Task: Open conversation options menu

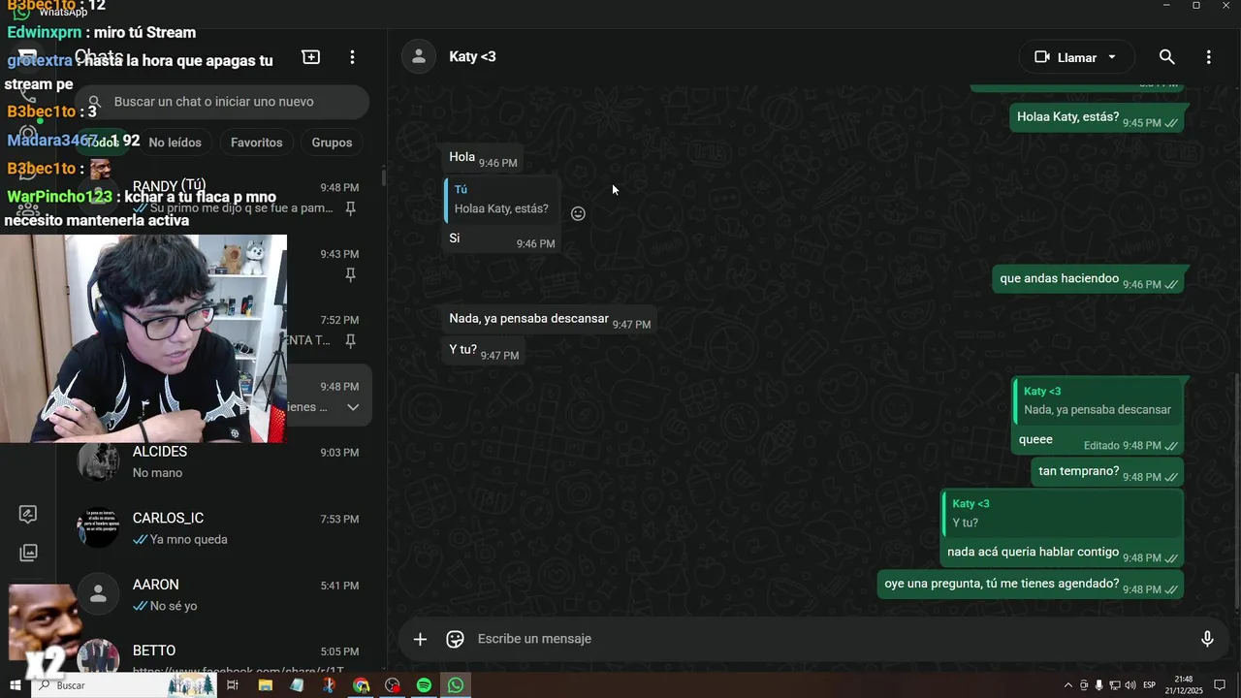Action: [x=1208, y=57]
